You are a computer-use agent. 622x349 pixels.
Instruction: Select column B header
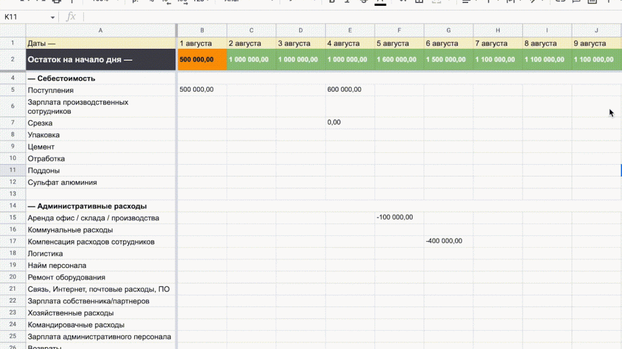[x=202, y=30]
